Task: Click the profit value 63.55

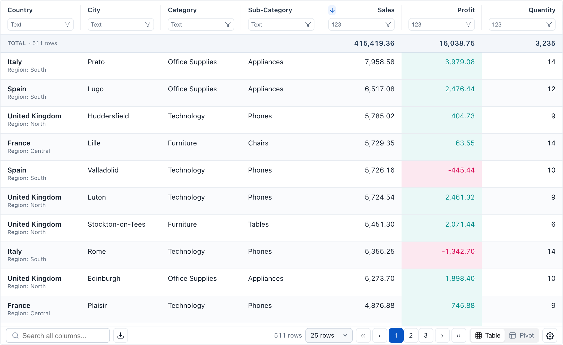Action: (x=465, y=143)
